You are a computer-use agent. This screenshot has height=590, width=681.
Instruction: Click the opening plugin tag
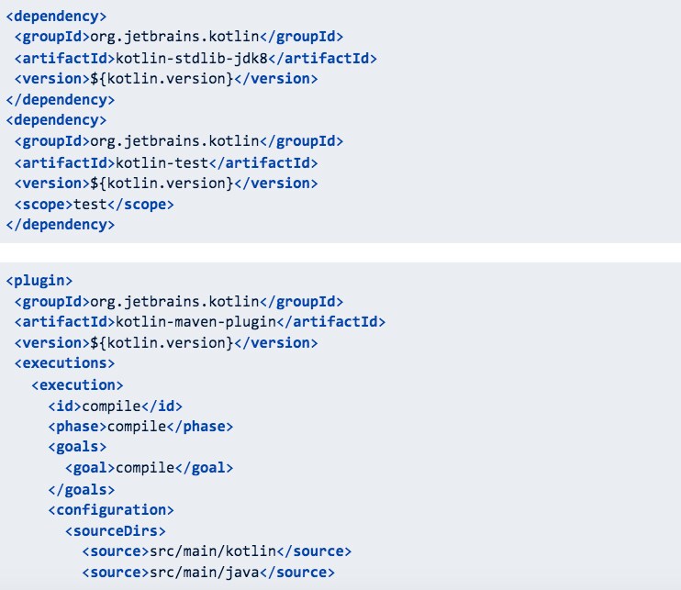tap(39, 281)
